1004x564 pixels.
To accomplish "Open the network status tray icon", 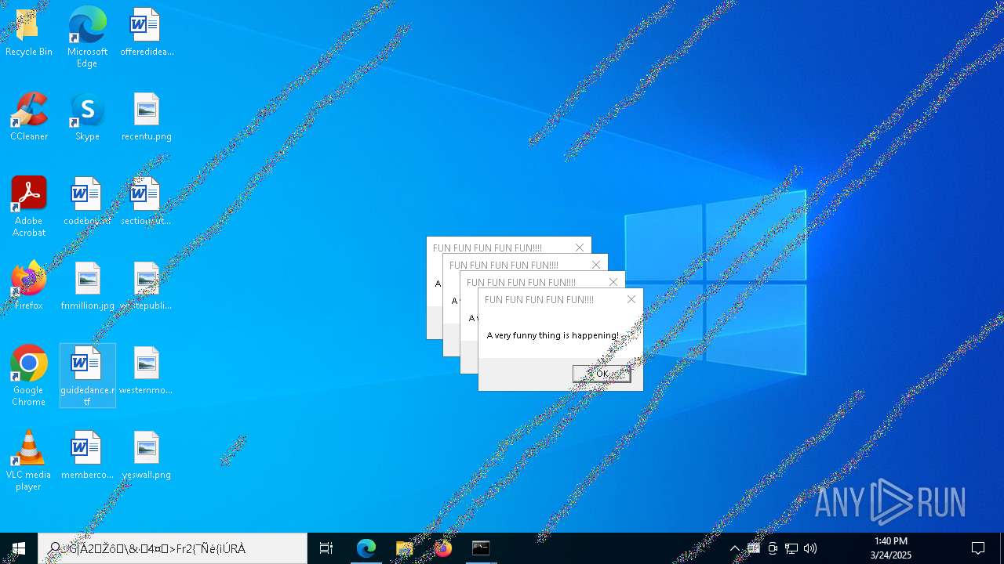I will pos(791,548).
